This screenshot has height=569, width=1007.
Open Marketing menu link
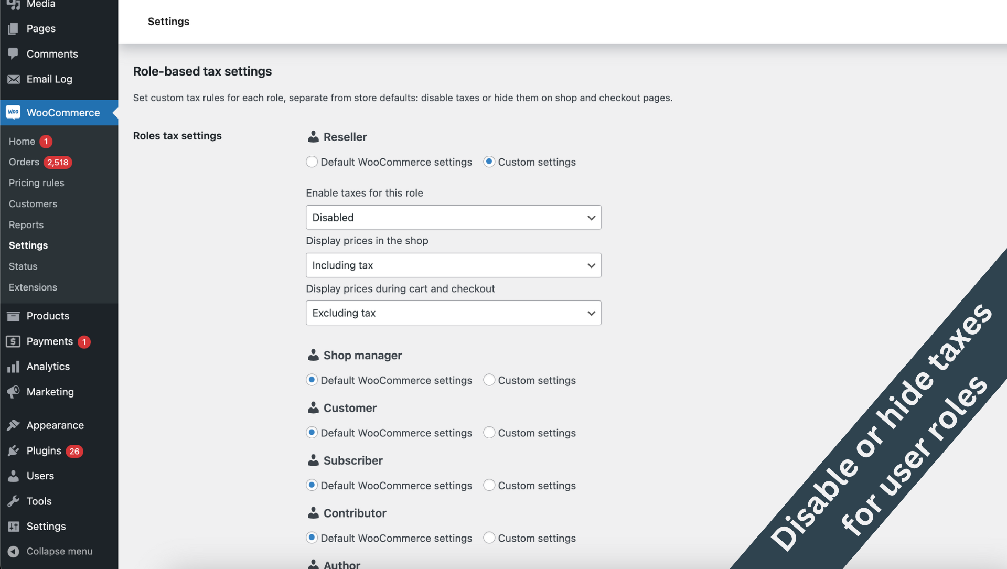point(50,392)
